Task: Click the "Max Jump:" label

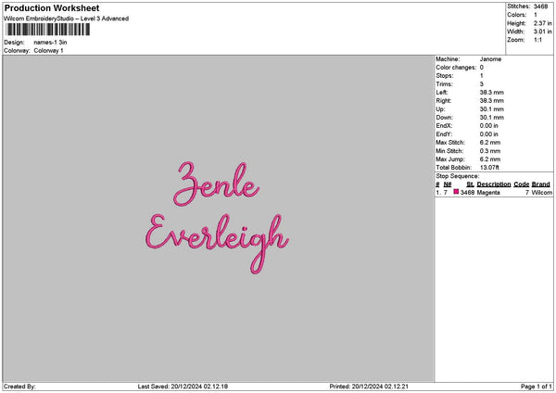Action: (x=450, y=159)
